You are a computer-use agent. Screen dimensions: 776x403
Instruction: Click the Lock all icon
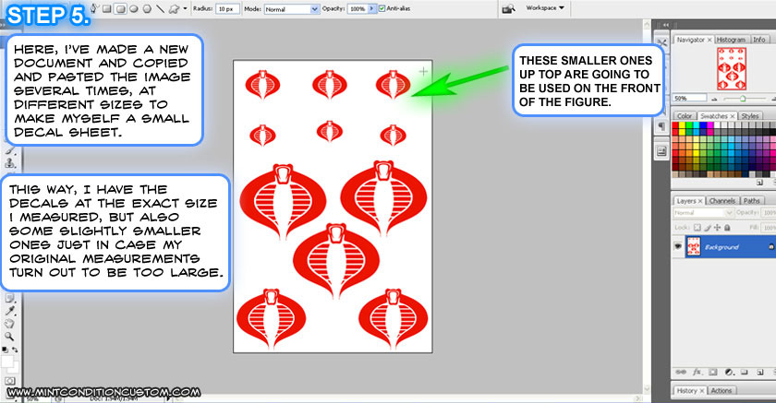click(727, 228)
